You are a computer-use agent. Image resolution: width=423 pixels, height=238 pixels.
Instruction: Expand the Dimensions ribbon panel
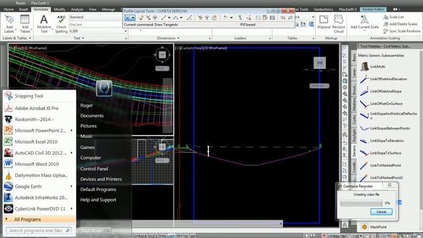tap(168, 38)
